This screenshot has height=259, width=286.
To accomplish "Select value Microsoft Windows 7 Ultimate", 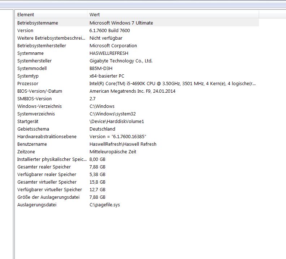I will pos(121,23).
